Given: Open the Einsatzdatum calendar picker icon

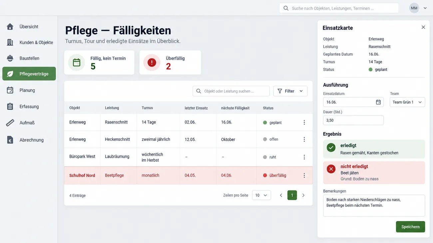Looking at the screenshot, I should pyautogui.click(x=378, y=102).
